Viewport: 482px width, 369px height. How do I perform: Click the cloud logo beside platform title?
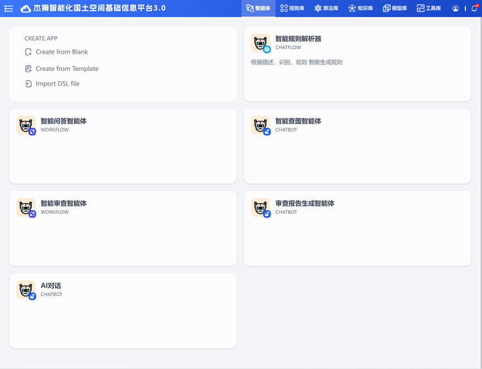click(x=26, y=8)
